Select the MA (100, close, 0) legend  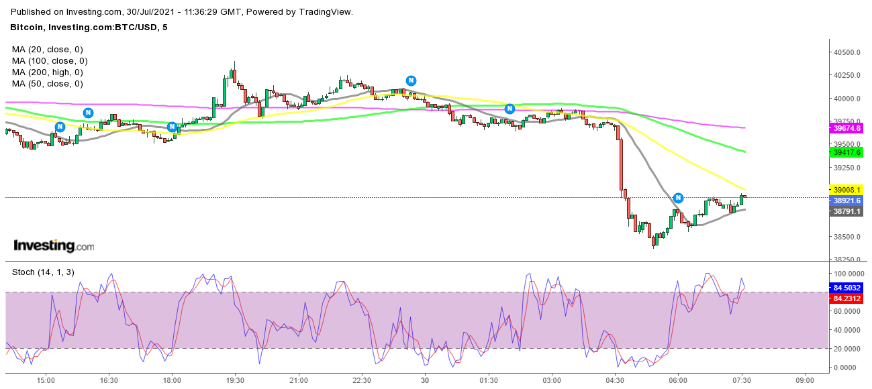point(49,61)
